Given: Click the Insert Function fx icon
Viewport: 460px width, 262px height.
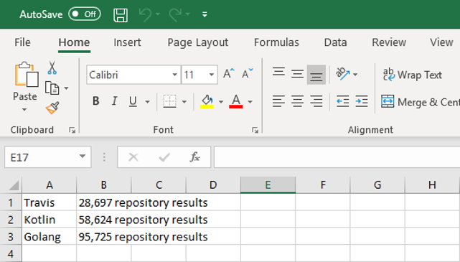Looking at the screenshot, I should (194, 157).
